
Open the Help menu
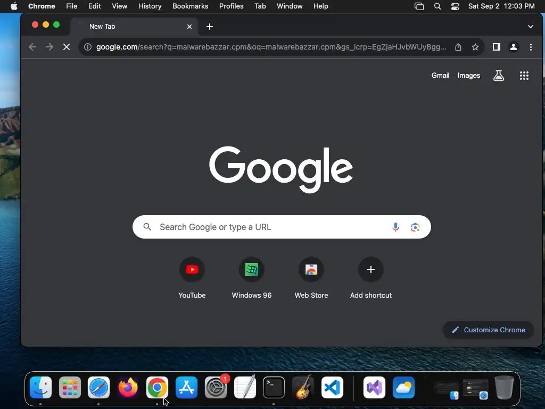click(320, 6)
